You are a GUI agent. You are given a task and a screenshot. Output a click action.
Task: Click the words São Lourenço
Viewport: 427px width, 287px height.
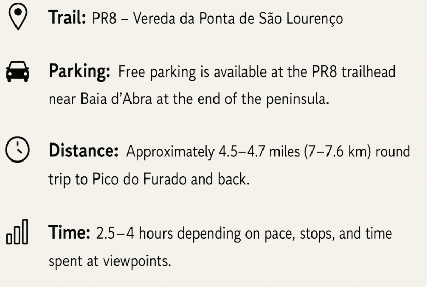coord(301,19)
